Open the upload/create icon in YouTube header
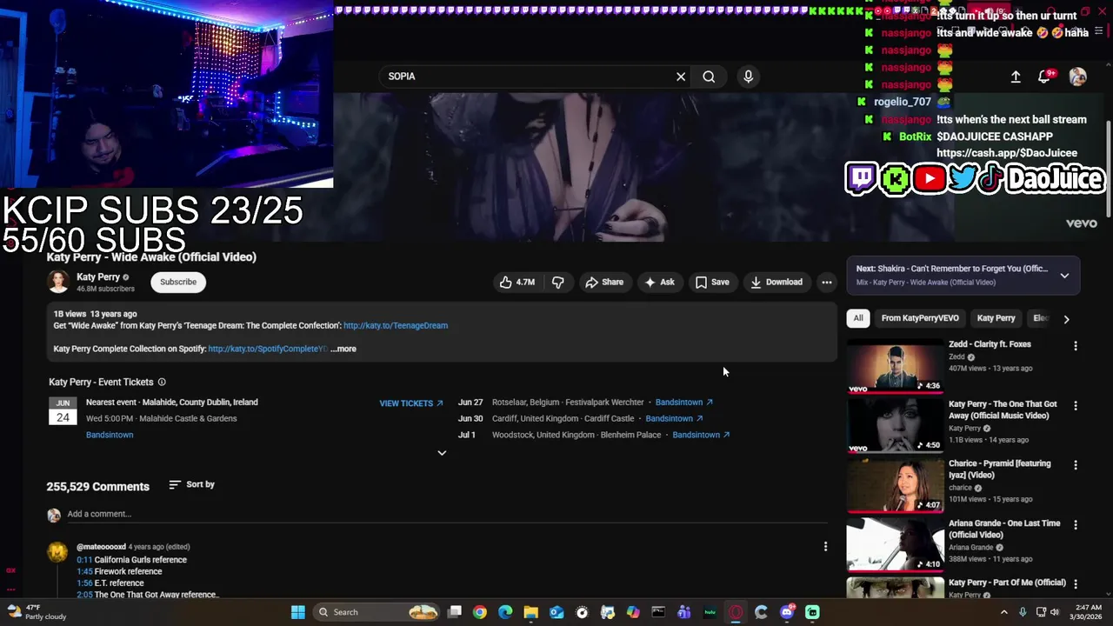 [x=1015, y=77]
